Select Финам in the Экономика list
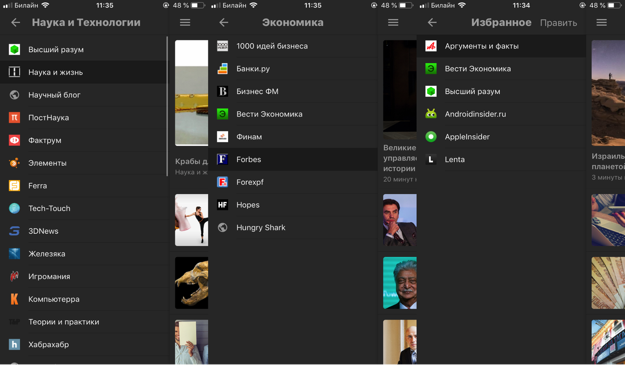This screenshot has height=365, width=625. (249, 136)
